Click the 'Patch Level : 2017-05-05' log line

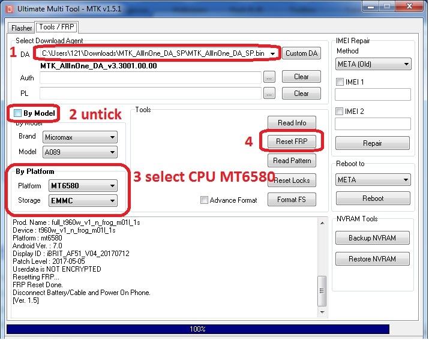[49, 261]
